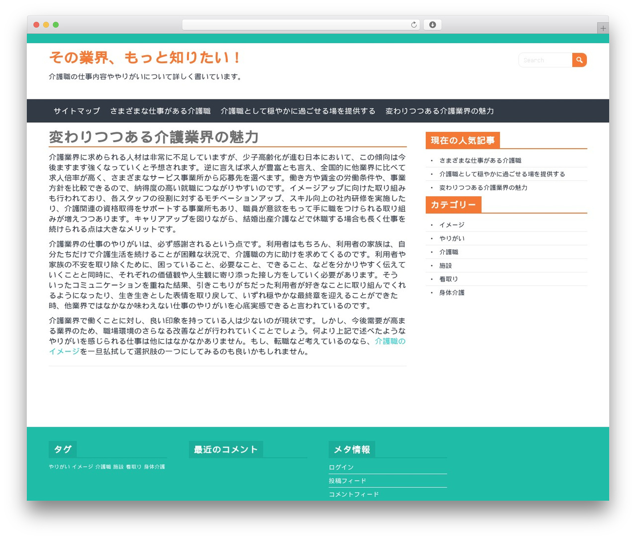Select the 看取り category in the sidebar
The height and width of the screenshot is (539, 636).
[449, 279]
